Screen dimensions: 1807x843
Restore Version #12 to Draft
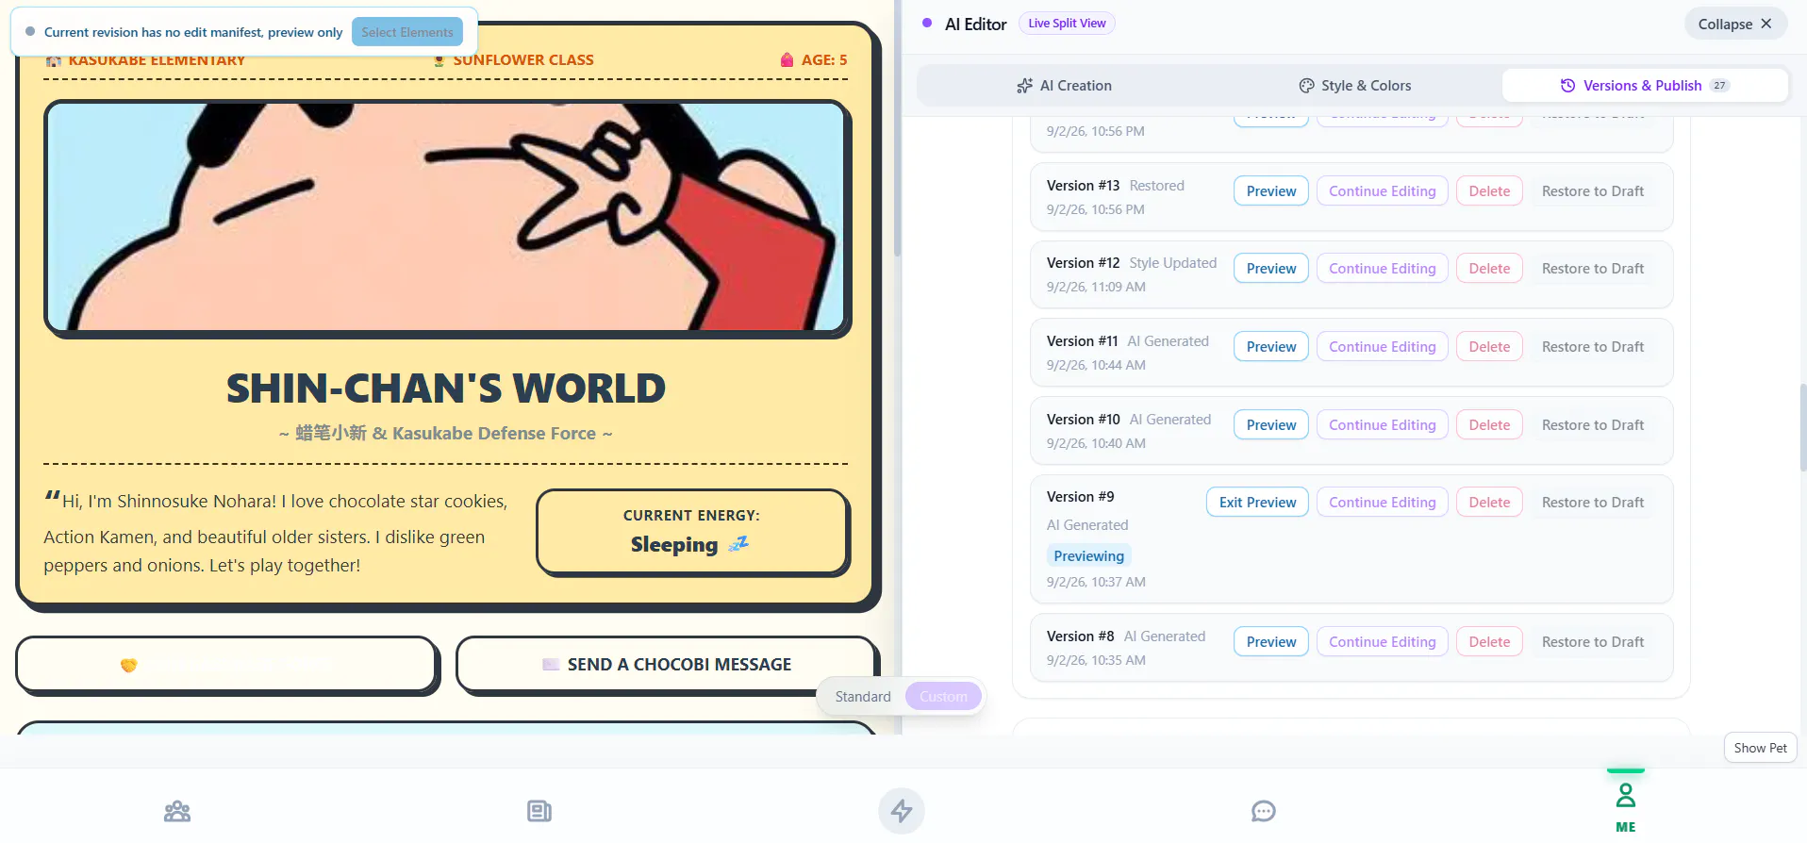click(x=1593, y=269)
